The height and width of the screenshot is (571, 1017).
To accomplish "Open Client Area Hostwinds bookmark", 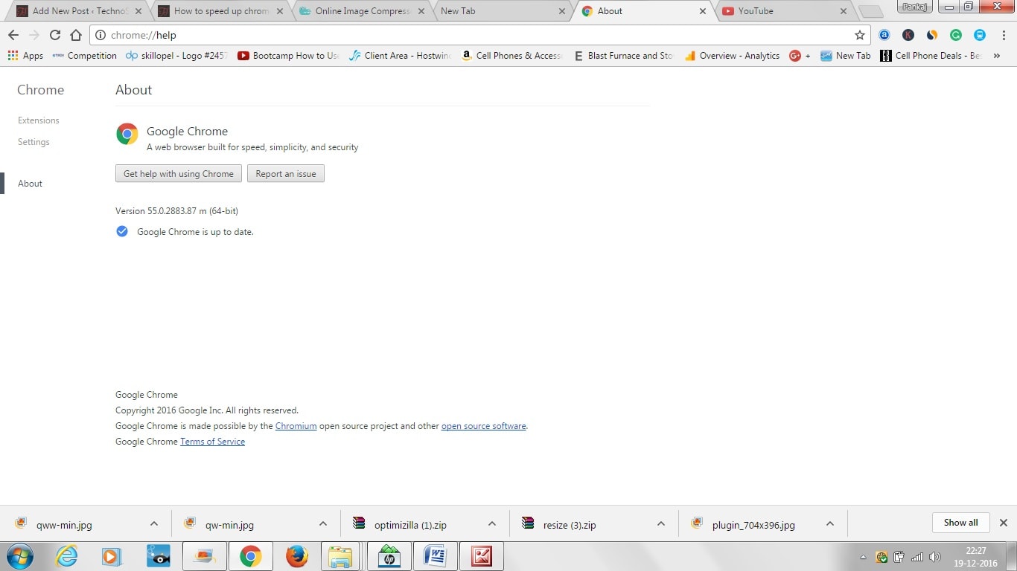I will point(400,56).
